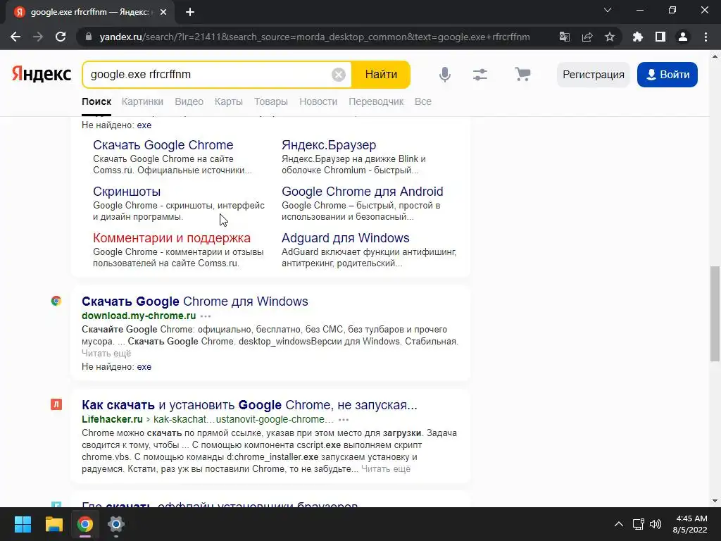
Task: Open Chrome extensions puzzle icon
Action: click(x=638, y=37)
